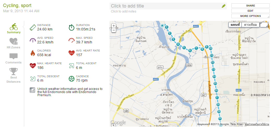Image resolution: width=272 pixels, height=131 pixels.
Task: Open the Summary cycling tab
Action: 14,28
